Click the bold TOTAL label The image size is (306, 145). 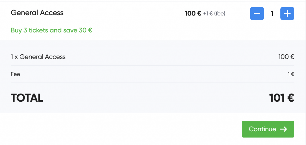pyautogui.click(x=27, y=98)
